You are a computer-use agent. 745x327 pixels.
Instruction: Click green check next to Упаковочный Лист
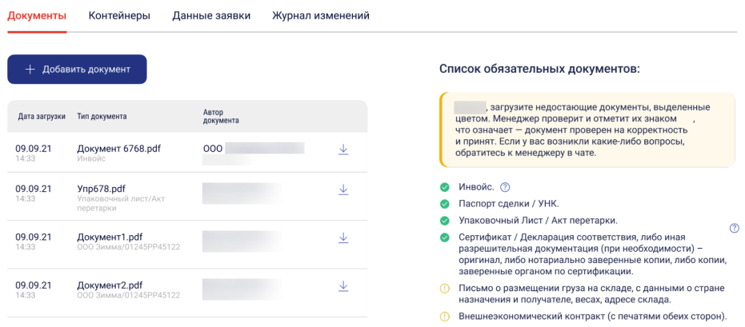445,221
